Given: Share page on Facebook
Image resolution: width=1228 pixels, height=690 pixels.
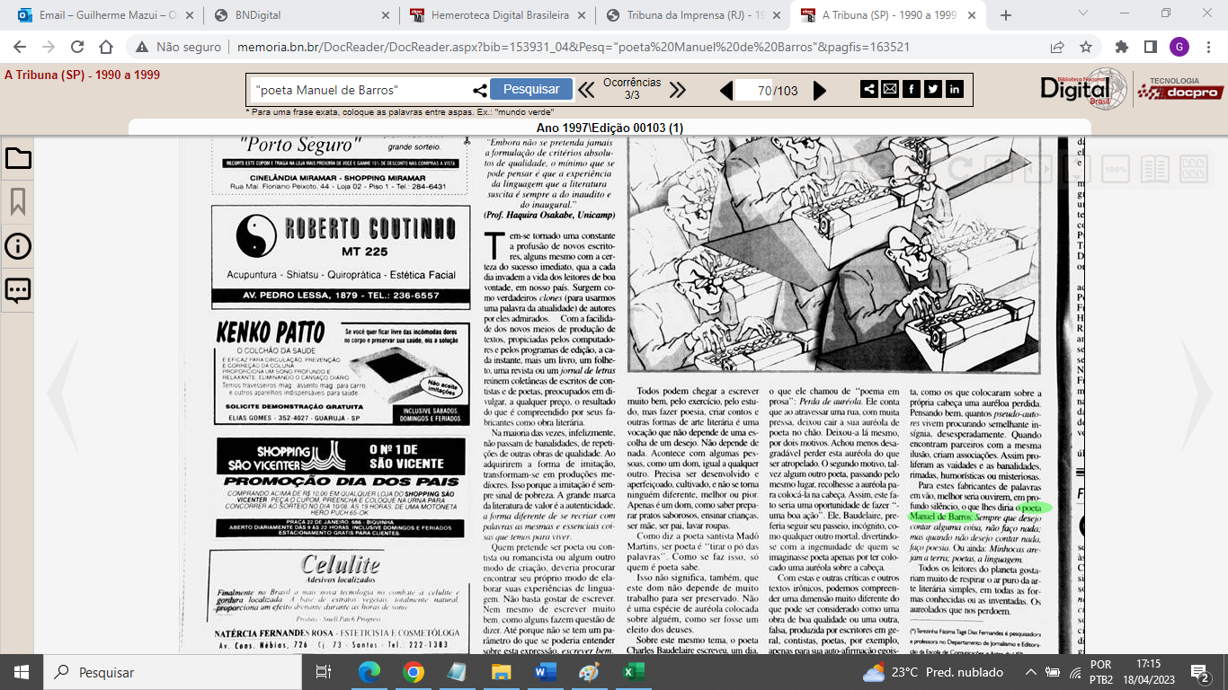Looking at the screenshot, I should (912, 89).
